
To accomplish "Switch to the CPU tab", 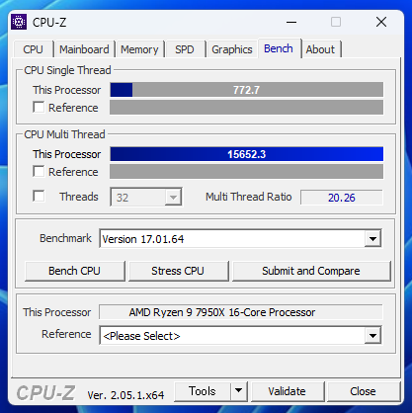I will [33, 49].
